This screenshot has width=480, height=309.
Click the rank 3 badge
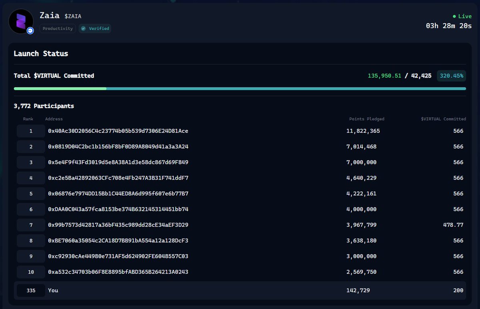coord(31,162)
